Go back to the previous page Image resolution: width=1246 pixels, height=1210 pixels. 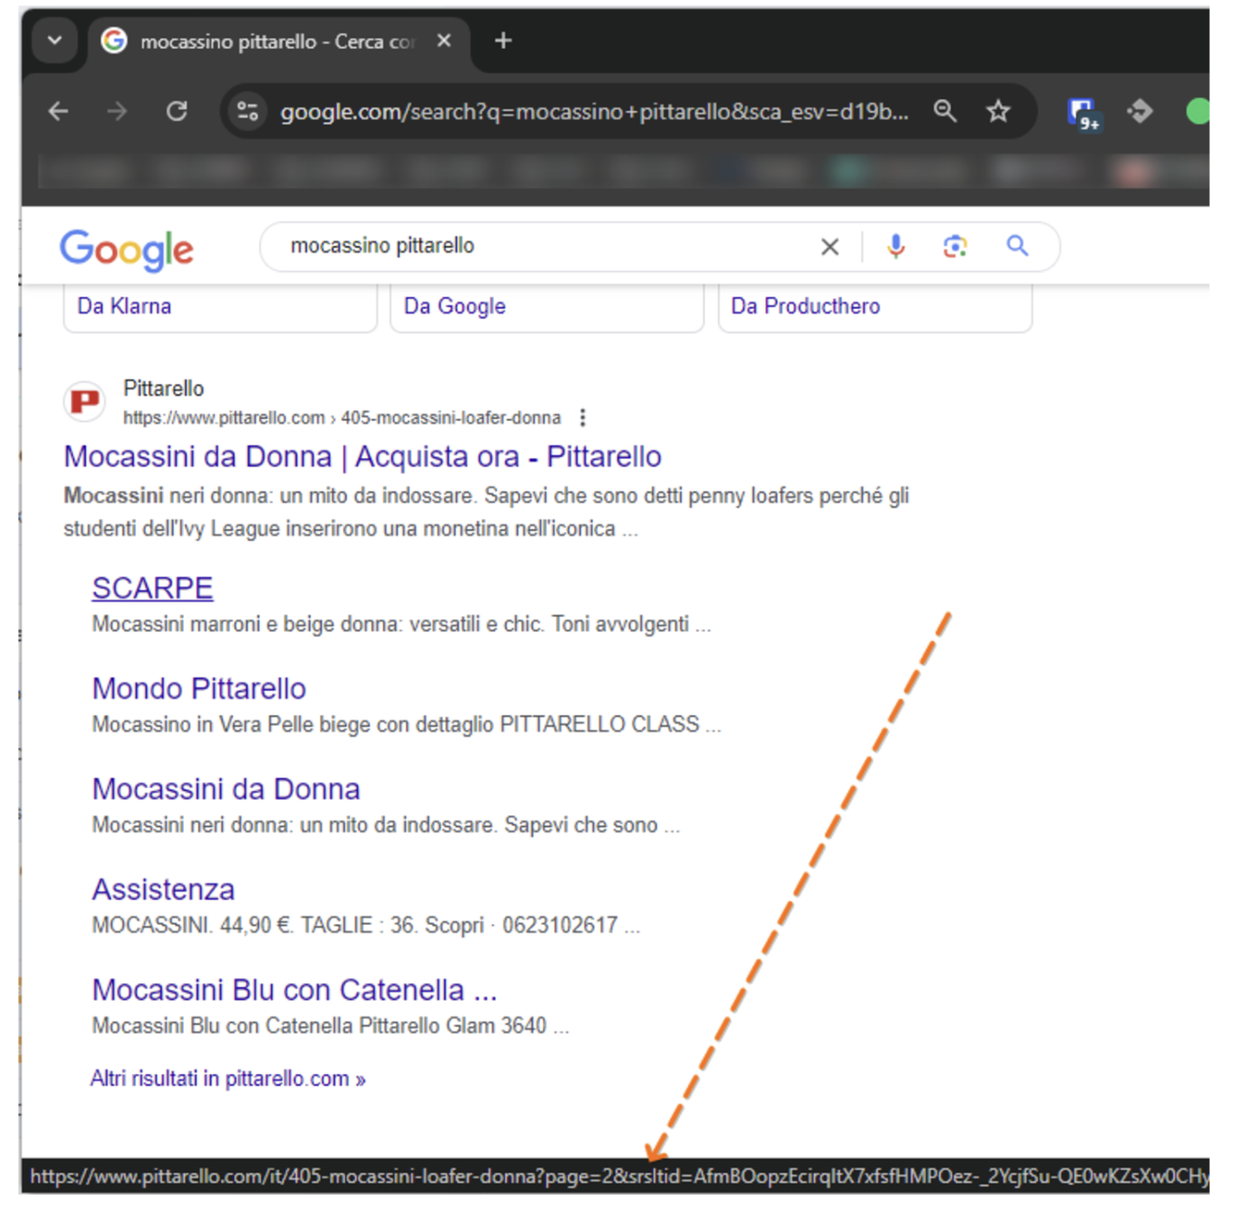[59, 112]
